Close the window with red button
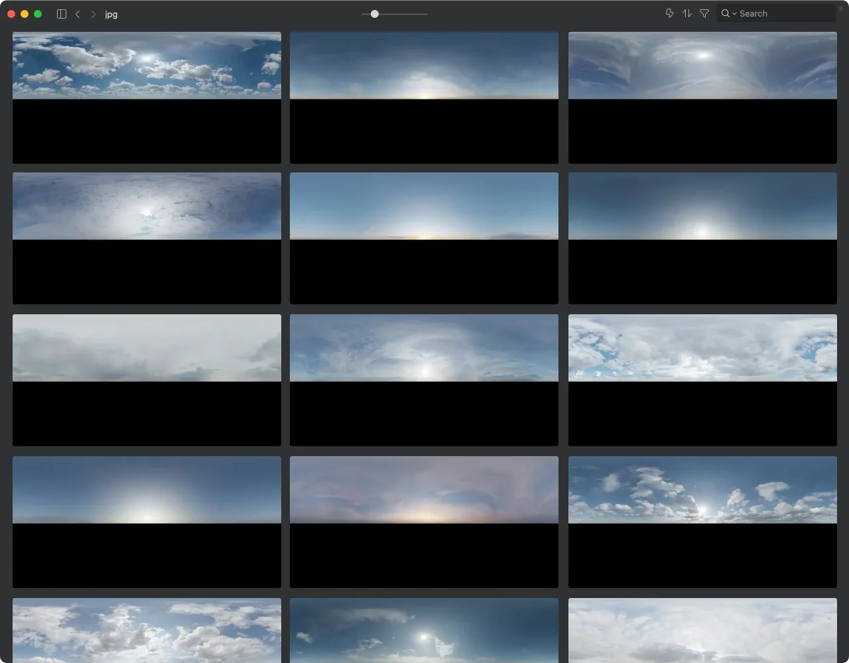849x663 pixels. tap(11, 14)
